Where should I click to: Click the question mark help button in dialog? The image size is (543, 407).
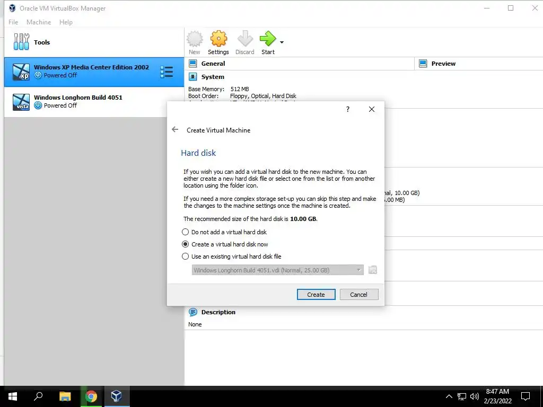[x=348, y=109]
